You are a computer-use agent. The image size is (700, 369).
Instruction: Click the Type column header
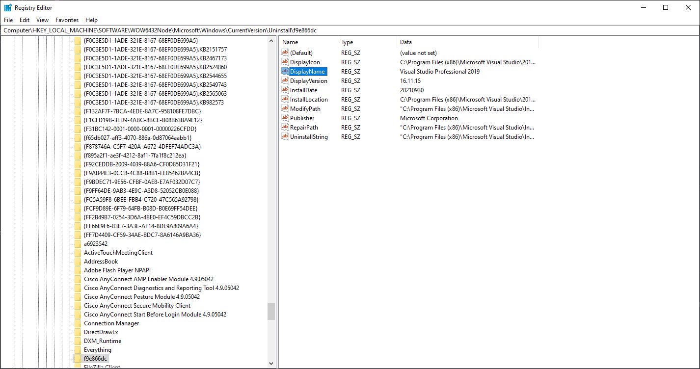click(367, 42)
